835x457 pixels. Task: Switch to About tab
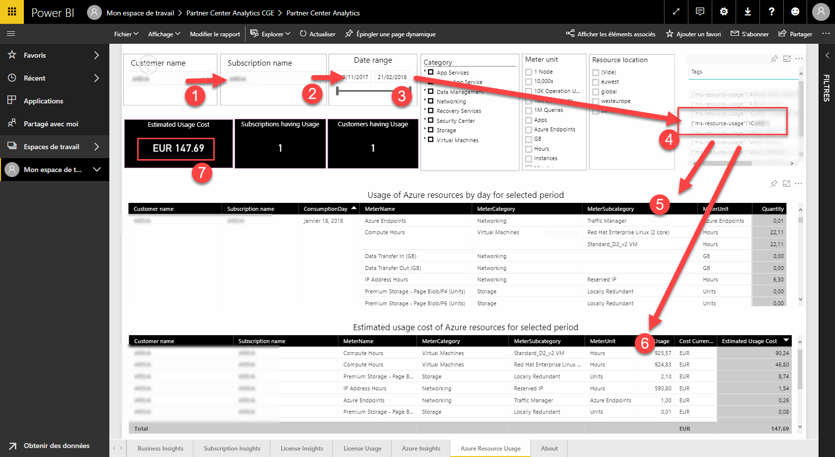[x=549, y=448]
